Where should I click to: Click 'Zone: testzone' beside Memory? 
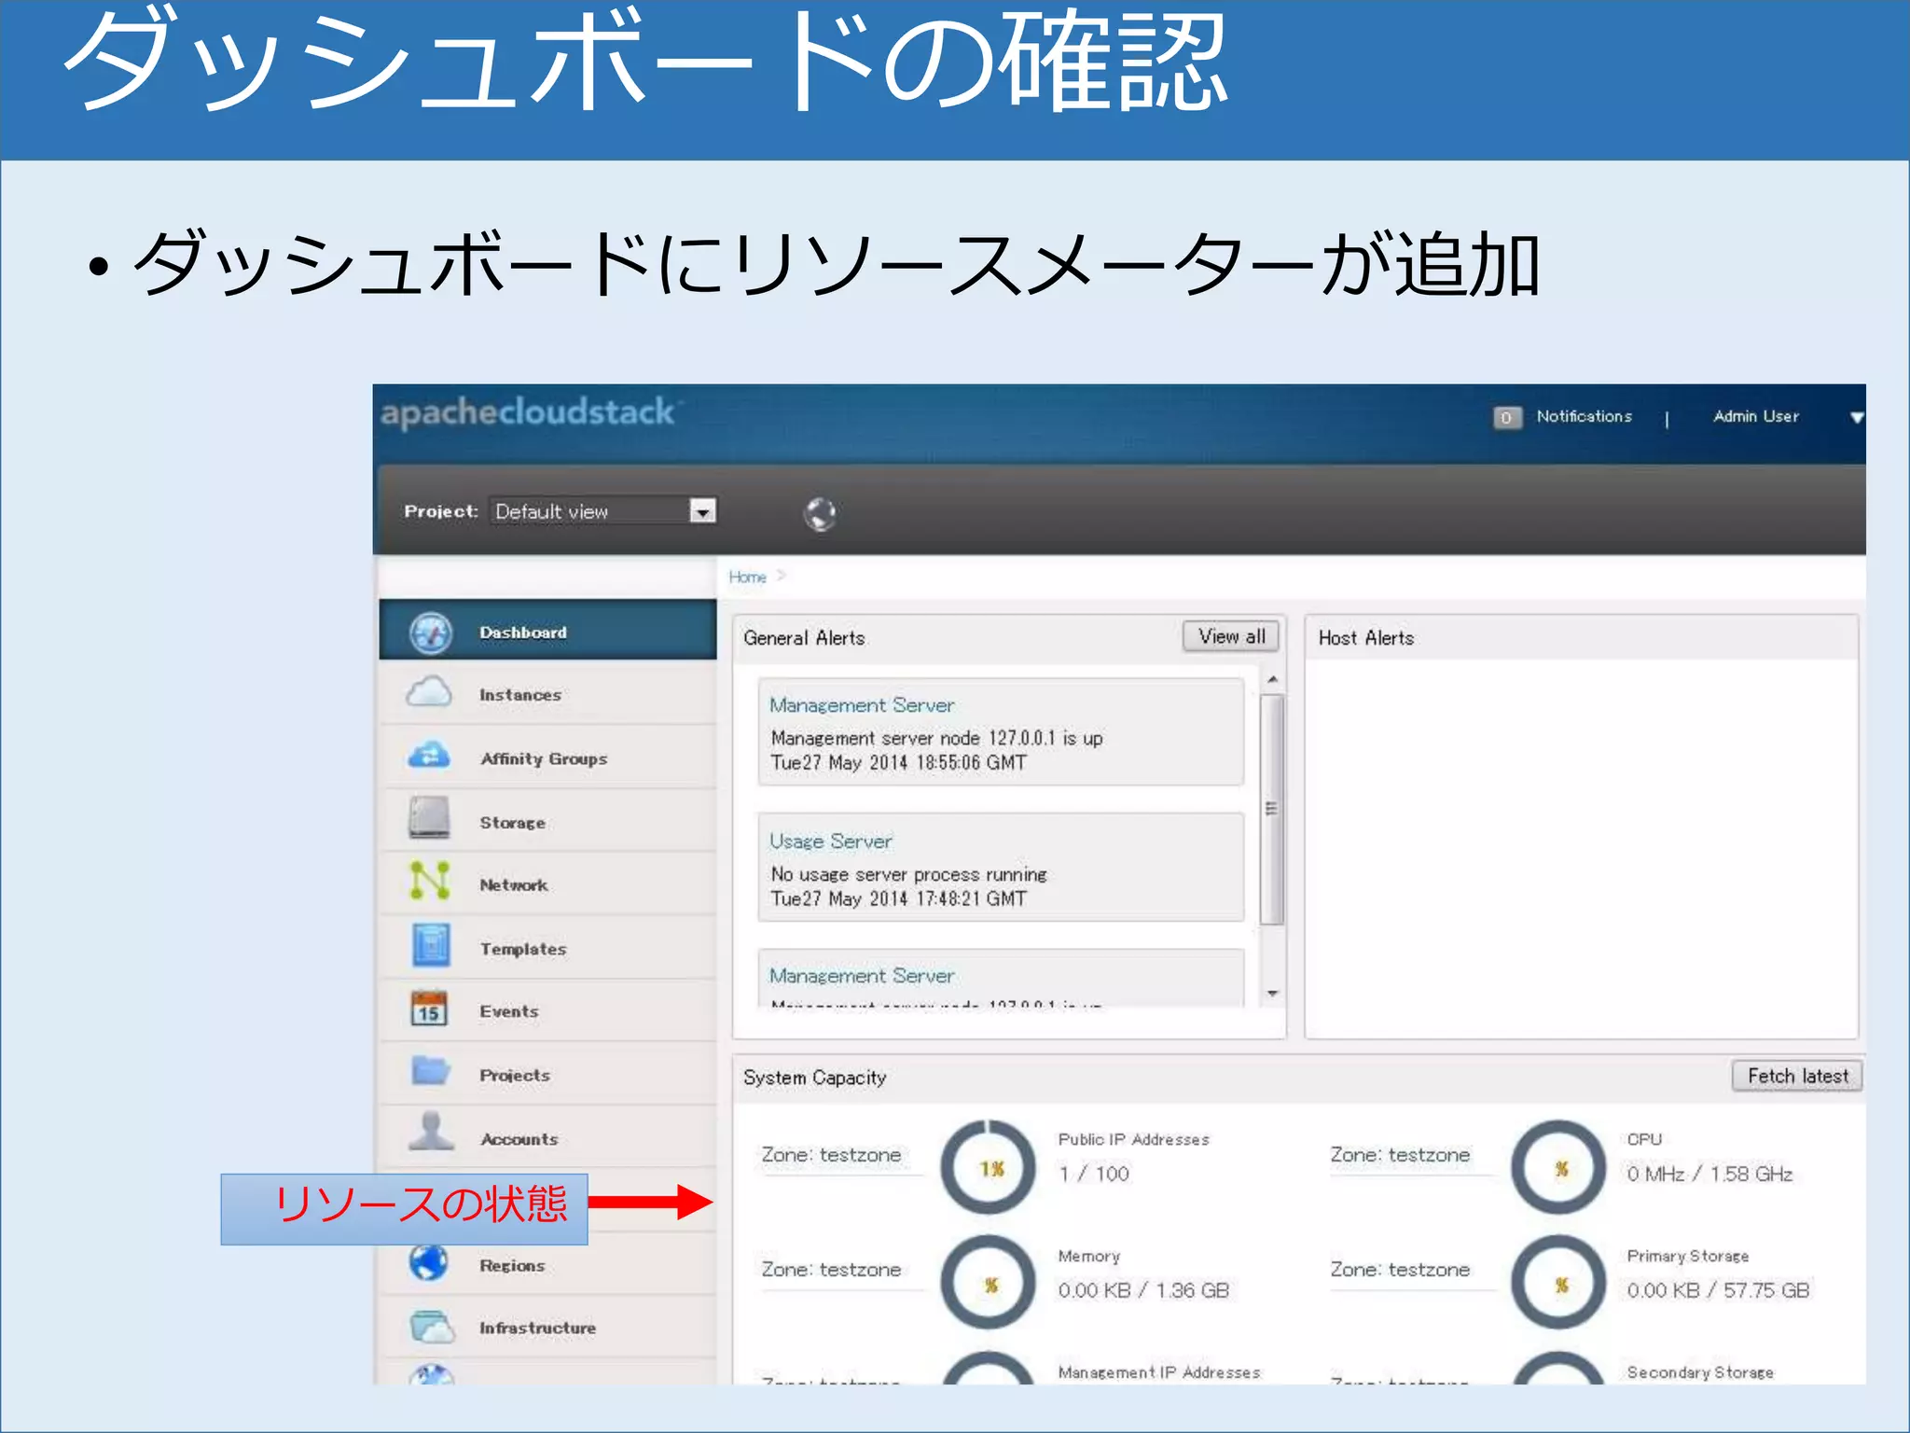coord(831,1270)
